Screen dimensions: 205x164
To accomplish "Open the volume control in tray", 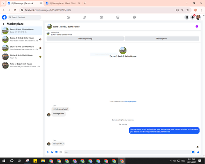I will pos(175,161).
